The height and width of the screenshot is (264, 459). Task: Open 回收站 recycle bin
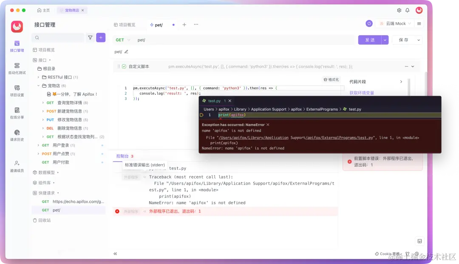pos(42,220)
